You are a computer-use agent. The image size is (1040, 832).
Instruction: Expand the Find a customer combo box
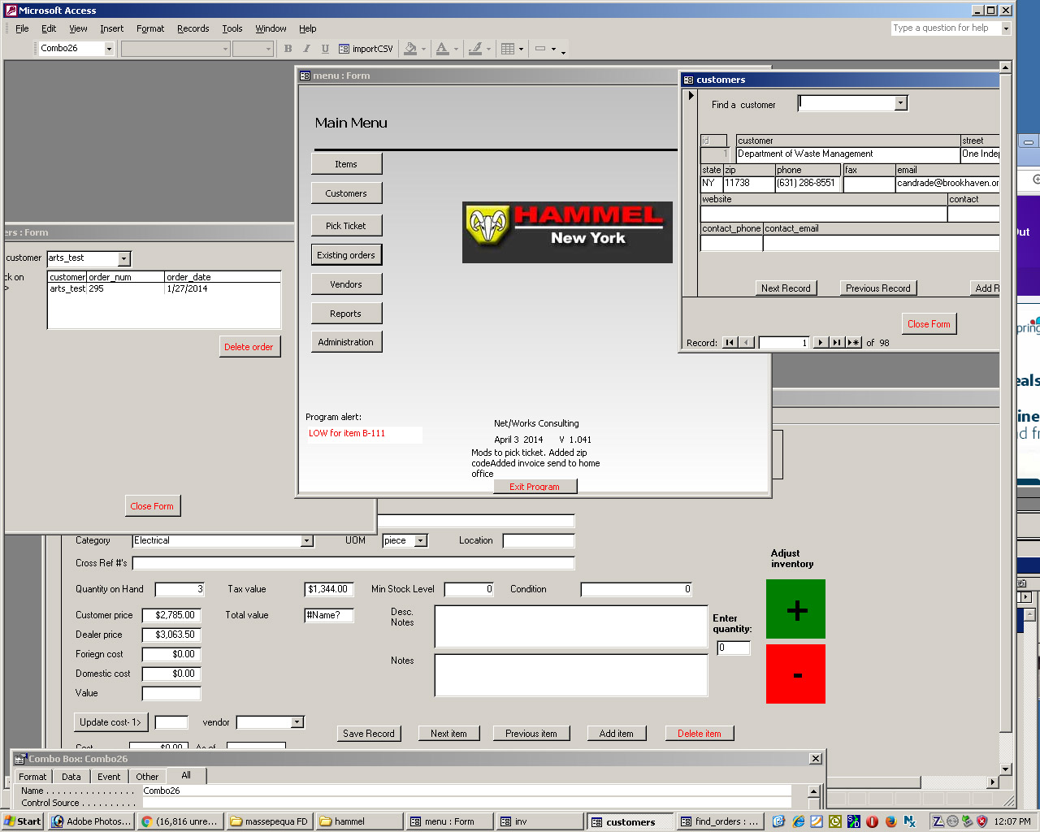(x=900, y=103)
